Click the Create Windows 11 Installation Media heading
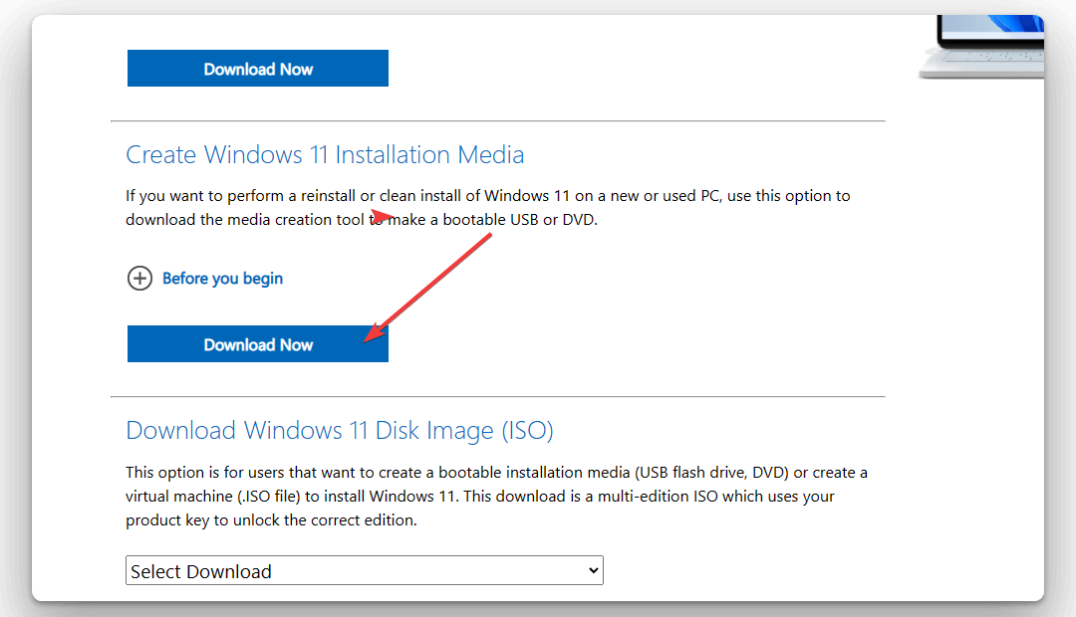The height and width of the screenshot is (617, 1076). tap(325, 155)
